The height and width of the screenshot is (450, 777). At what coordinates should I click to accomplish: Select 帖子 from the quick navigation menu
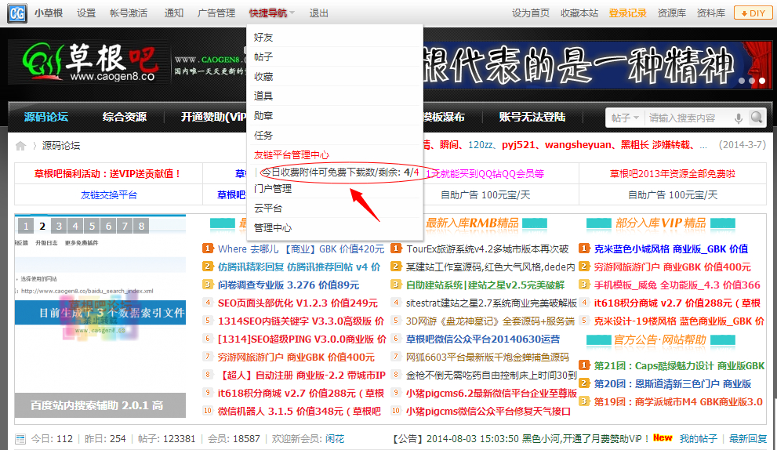click(263, 56)
